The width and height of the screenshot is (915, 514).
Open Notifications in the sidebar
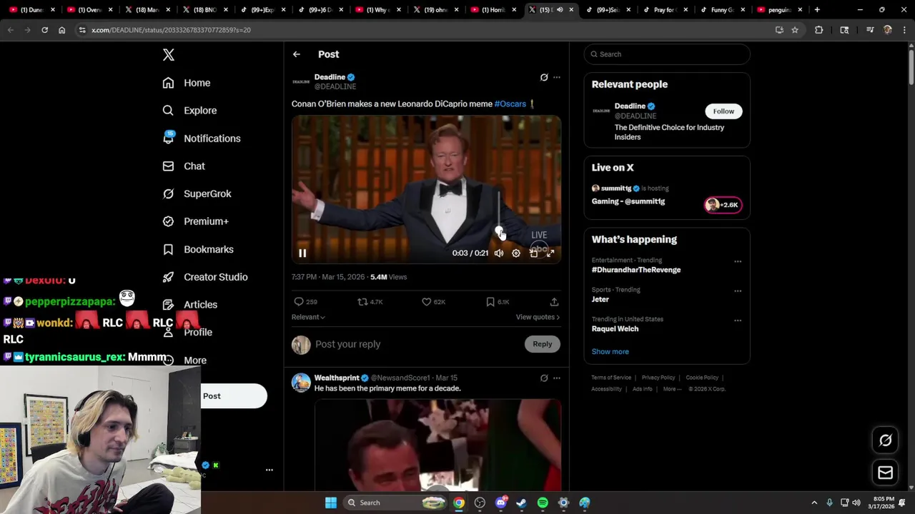pyautogui.click(x=202, y=138)
